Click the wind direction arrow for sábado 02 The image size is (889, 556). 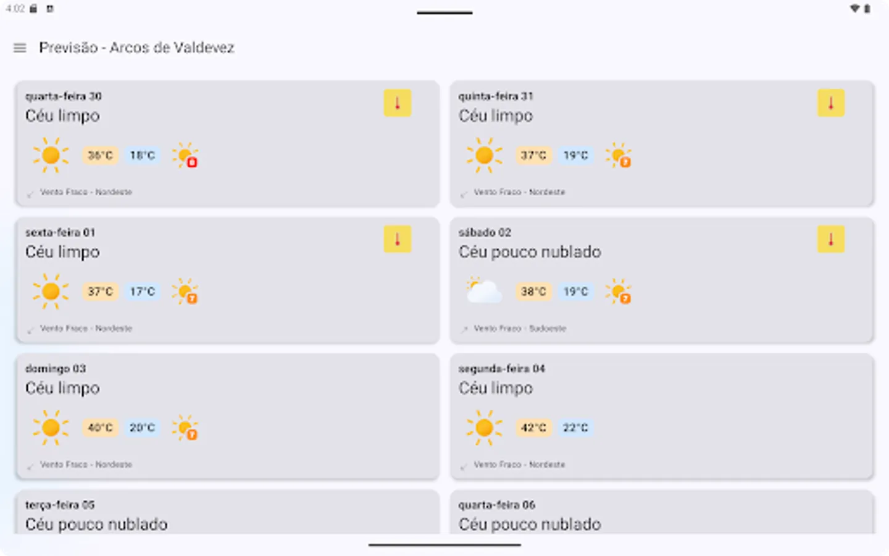click(x=464, y=329)
